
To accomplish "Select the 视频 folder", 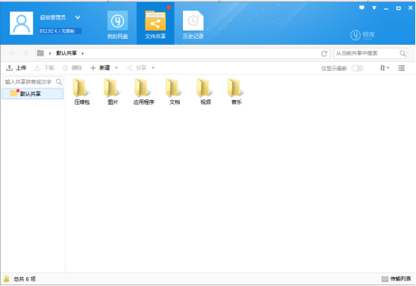I will point(205,92).
